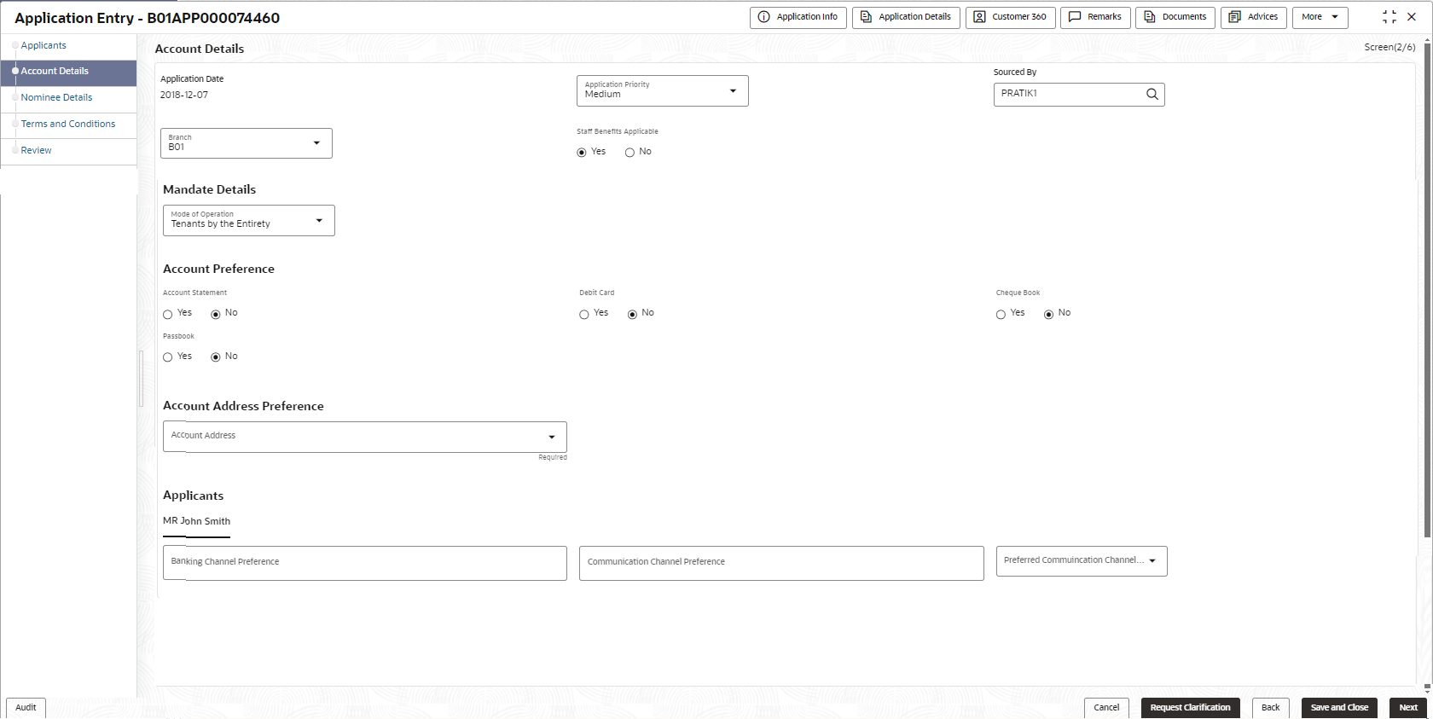Go Back to the previous screen
This screenshot has height=719, width=1433.
pyautogui.click(x=1271, y=708)
